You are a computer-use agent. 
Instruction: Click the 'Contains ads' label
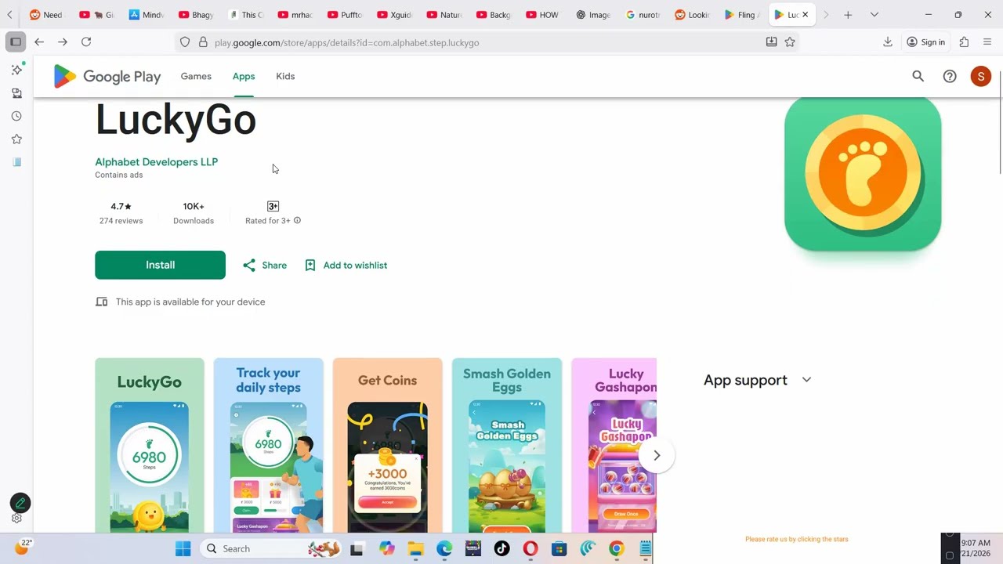pyautogui.click(x=119, y=175)
